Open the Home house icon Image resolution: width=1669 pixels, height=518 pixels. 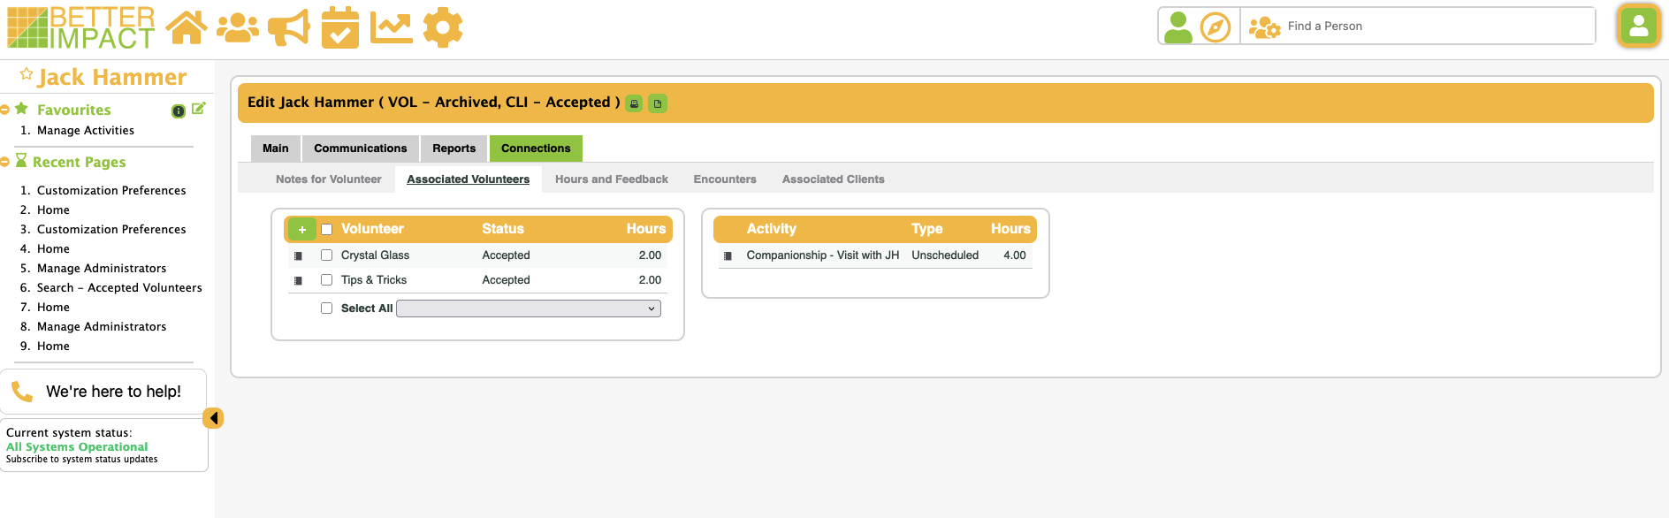[x=187, y=27]
